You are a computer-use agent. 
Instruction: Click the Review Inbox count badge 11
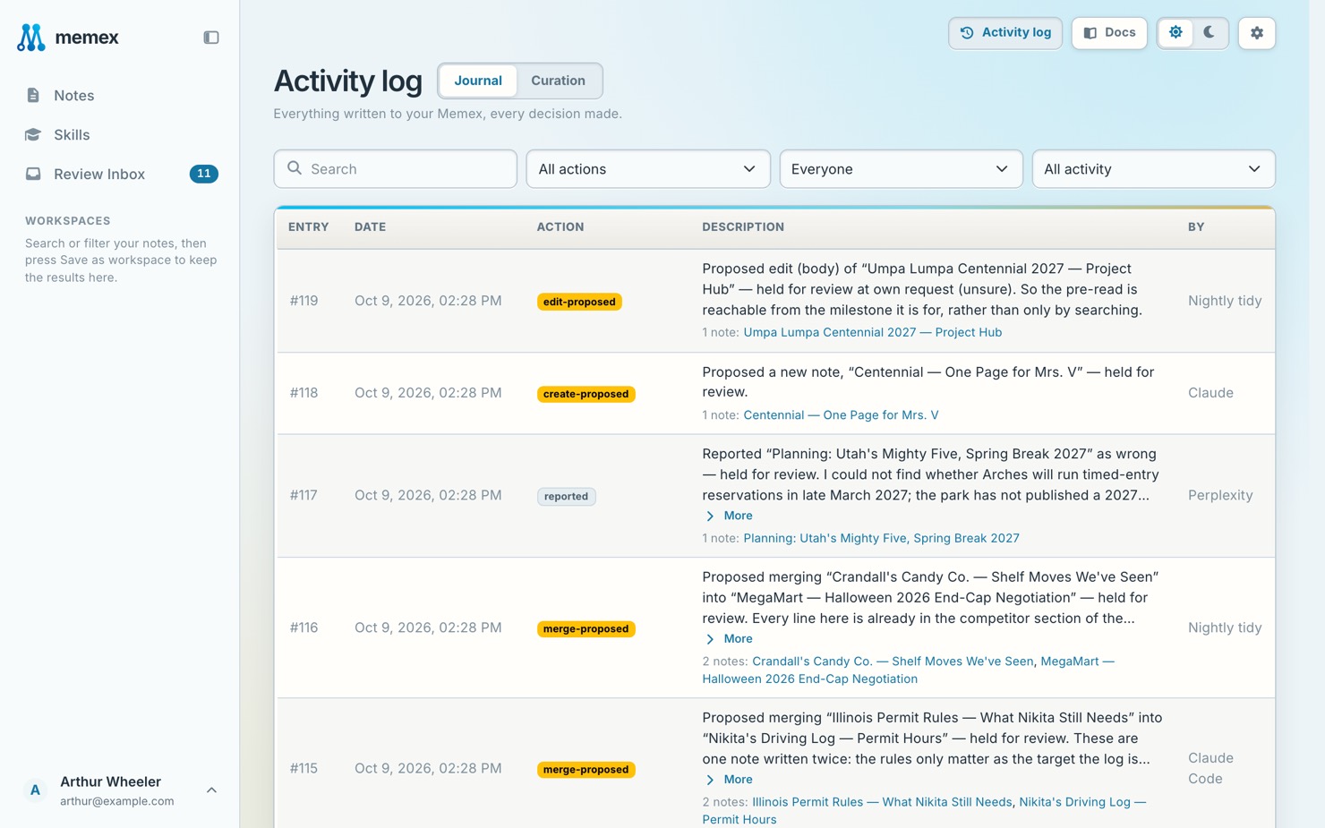(x=204, y=174)
